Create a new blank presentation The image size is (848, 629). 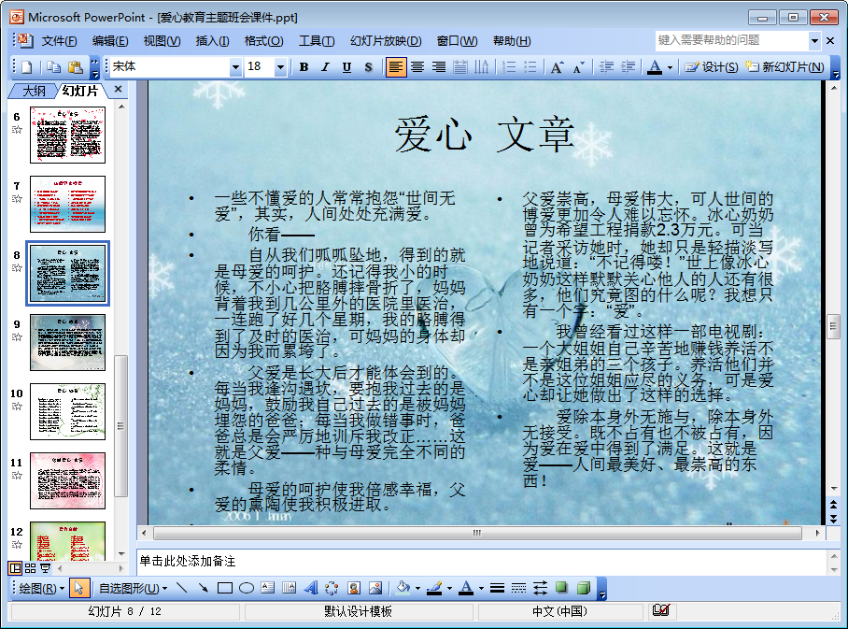26,67
